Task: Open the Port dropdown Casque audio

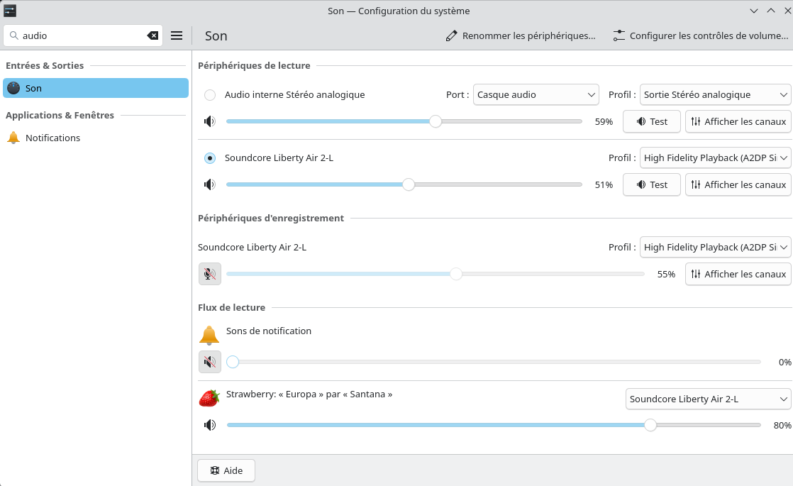Action: 536,94
